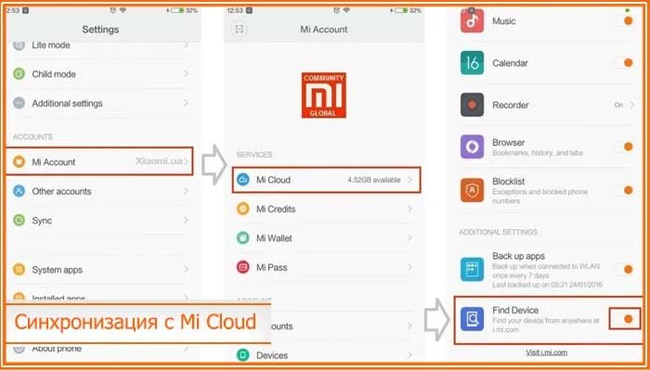
Task: Tap the 4.52GB available text
Action: click(374, 180)
